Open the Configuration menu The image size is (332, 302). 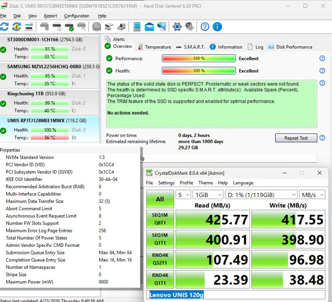77,16
